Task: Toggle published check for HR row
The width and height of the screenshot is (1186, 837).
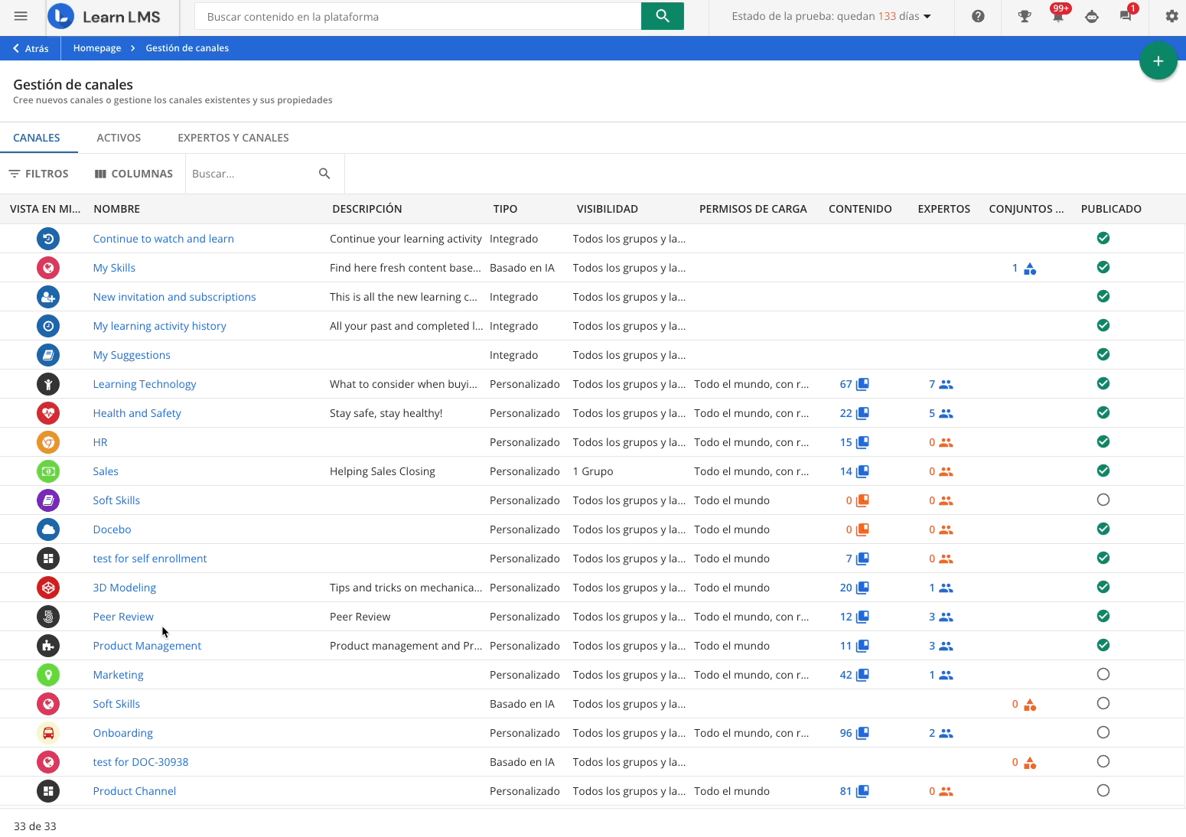Action: click(x=1103, y=441)
